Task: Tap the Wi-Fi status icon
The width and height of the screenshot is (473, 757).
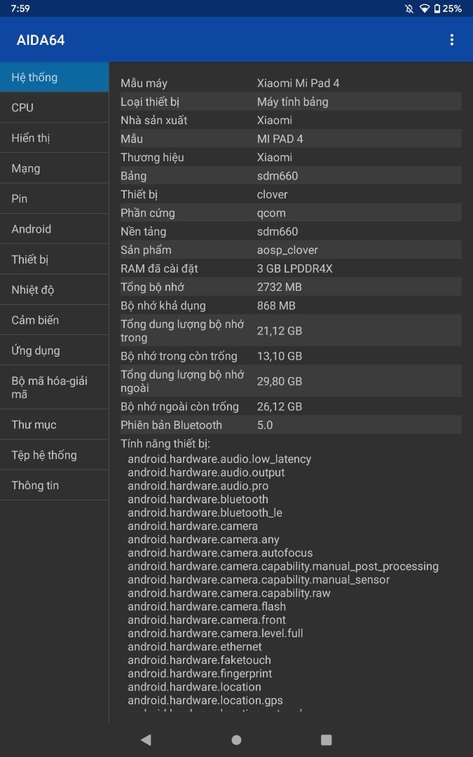Action: point(424,8)
